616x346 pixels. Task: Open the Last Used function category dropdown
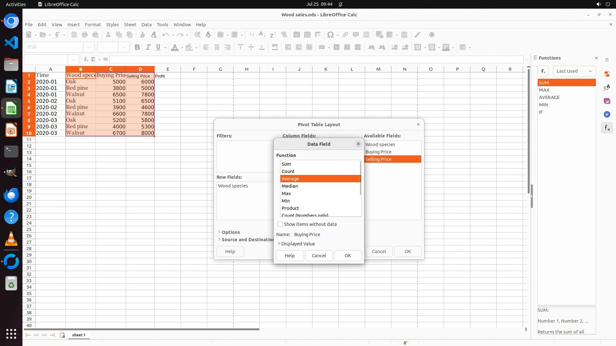[x=574, y=71]
